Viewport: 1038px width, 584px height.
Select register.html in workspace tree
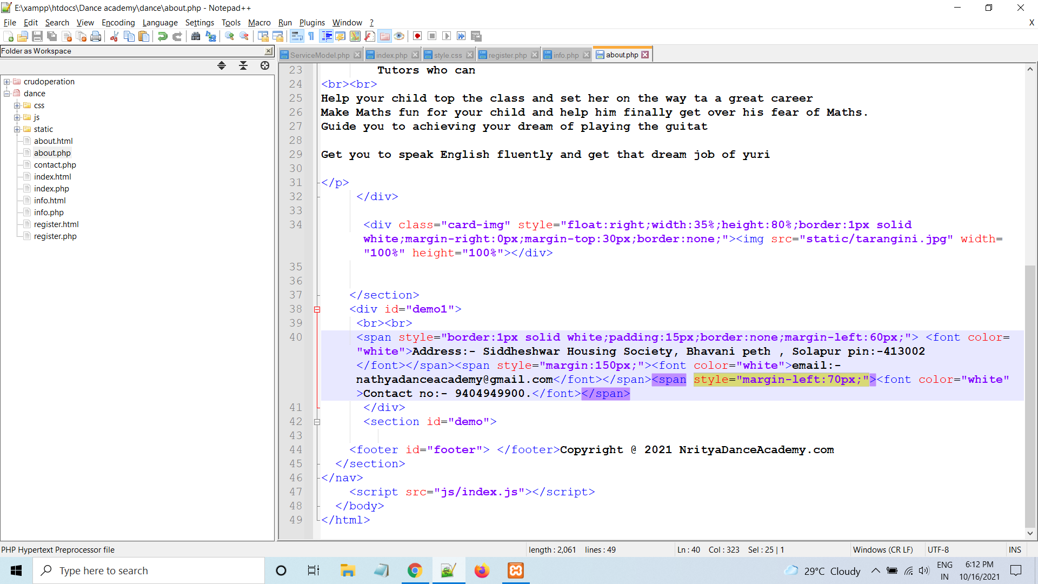(x=56, y=224)
